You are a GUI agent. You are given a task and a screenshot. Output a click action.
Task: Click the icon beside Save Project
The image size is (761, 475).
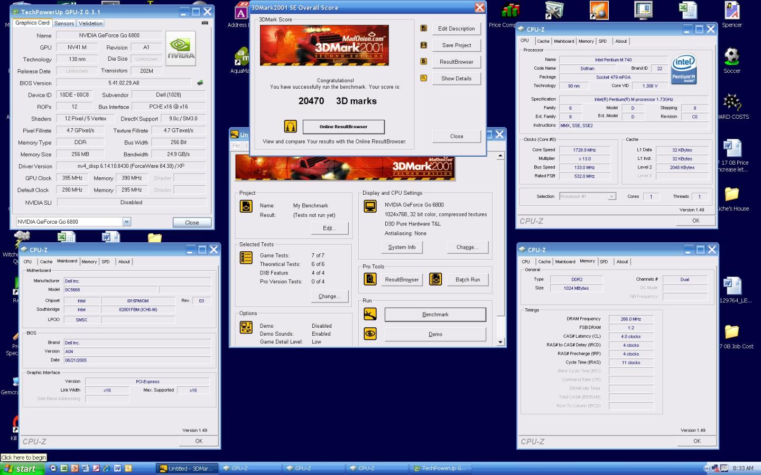(x=423, y=45)
